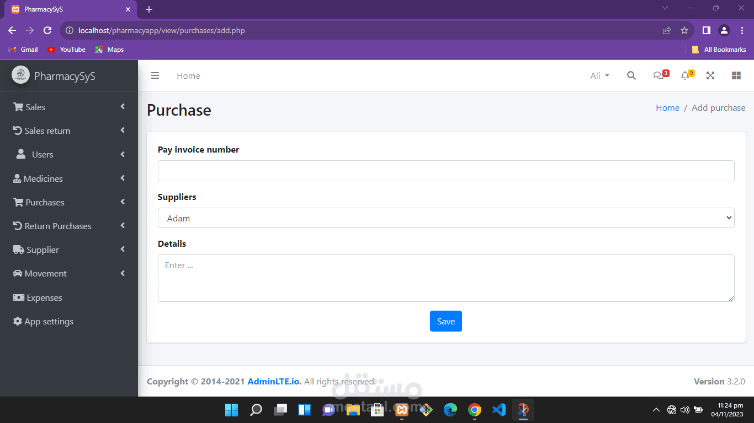Viewport: 754px width, 423px height.
Task: Open the Sales menu label
Action: point(35,107)
